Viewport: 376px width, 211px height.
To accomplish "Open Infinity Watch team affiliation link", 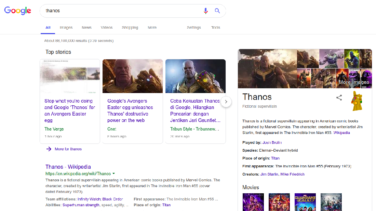I will tap(89, 199).
